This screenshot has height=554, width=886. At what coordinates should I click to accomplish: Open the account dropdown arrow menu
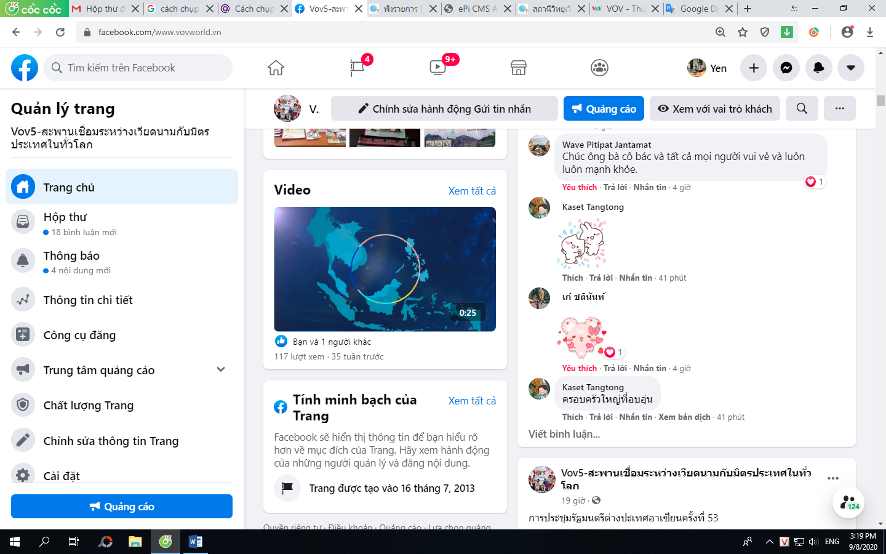pyautogui.click(x=850, y=68)
